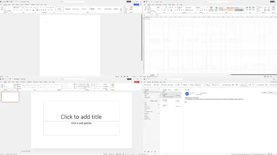This screenshot has height=155, width=277.
Task: Click Paste icon in the Excel ribbon
Action: (146, 8)
